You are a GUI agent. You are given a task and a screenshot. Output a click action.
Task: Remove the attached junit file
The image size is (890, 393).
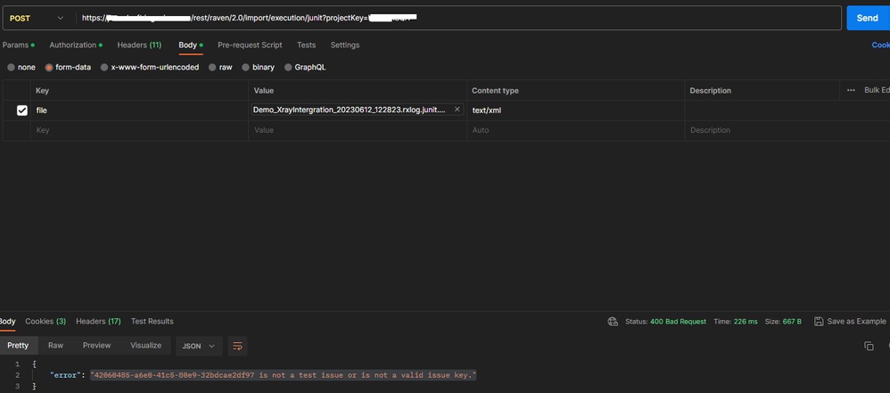click(457, 110)
